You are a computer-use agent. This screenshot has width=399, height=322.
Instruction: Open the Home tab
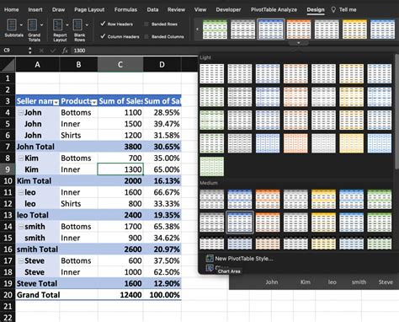pos(12,9)
